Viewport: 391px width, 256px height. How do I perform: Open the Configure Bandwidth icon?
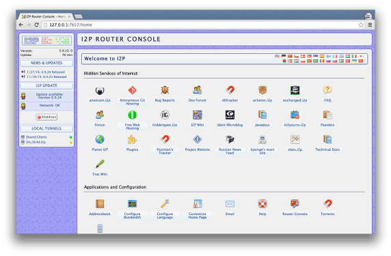132,203
